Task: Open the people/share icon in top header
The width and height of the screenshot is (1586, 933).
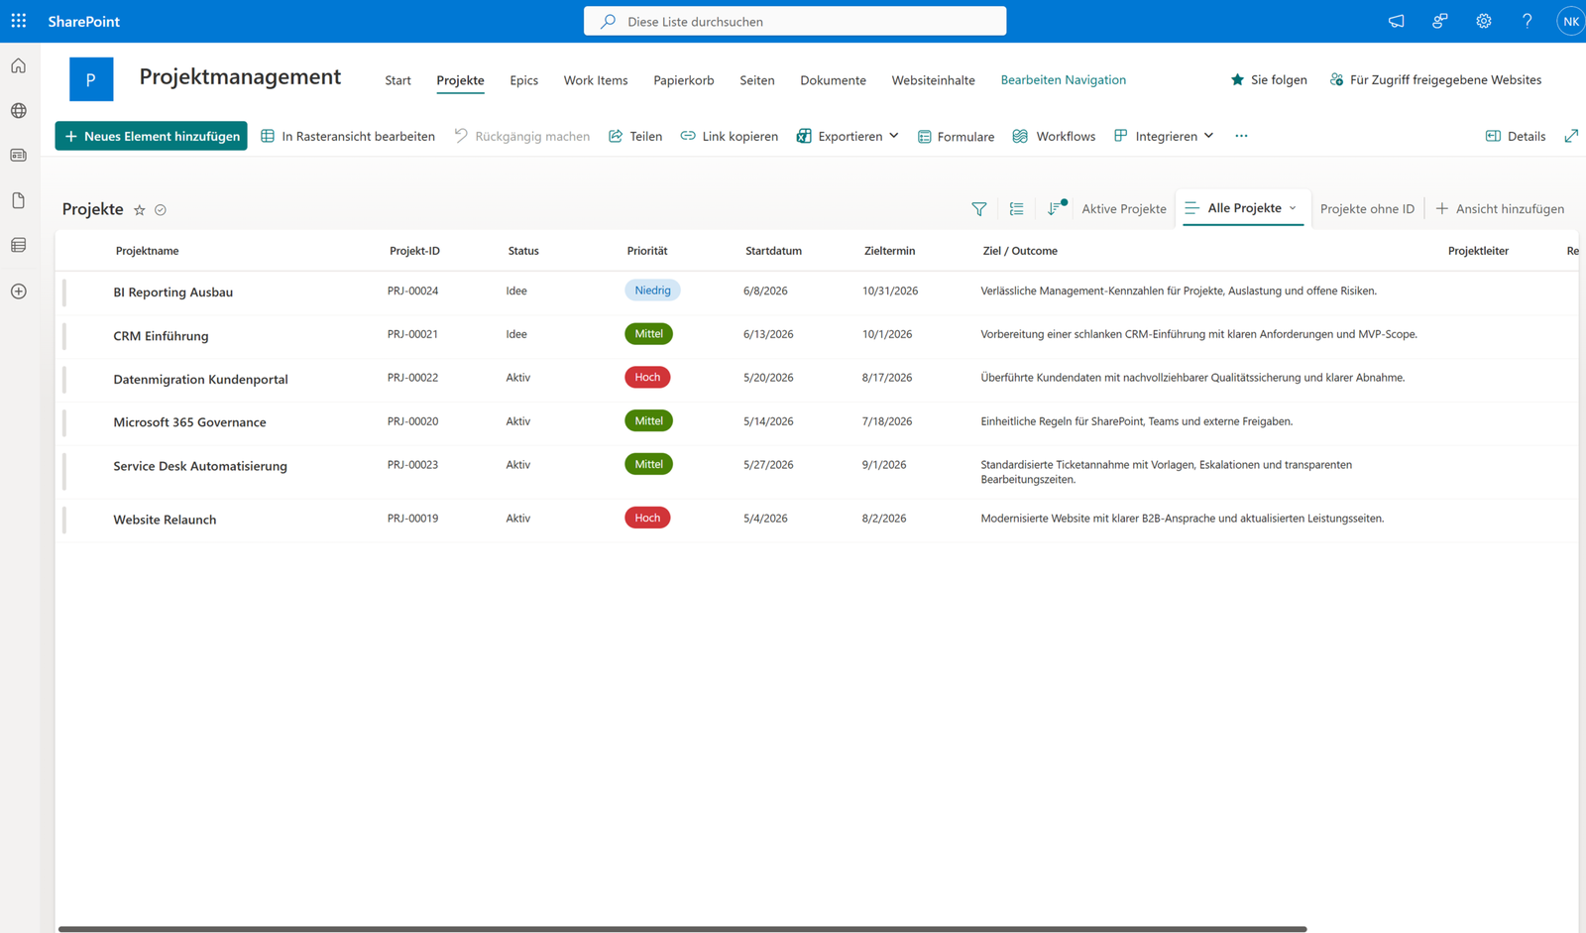Action: tap(1439, 21)
